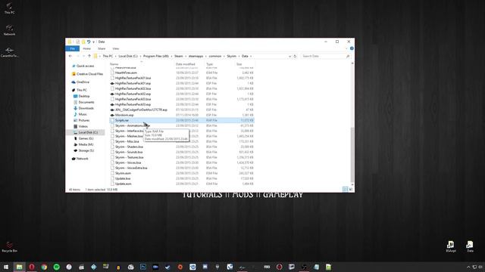Open Creative Cloud Files in sidebar
The height and width of the screenshot is (272, 485).
pyautogui.click(x=89, y=74)
